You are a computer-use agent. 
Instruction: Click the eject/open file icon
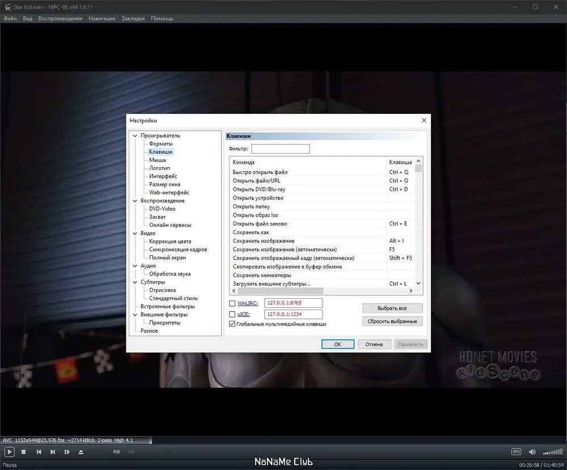coord(81,451)
